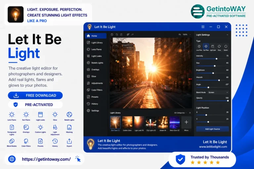Choose the Glow light type icon
Screen dimensions: 254x169
pyautogui.click(x=219, y=47)
